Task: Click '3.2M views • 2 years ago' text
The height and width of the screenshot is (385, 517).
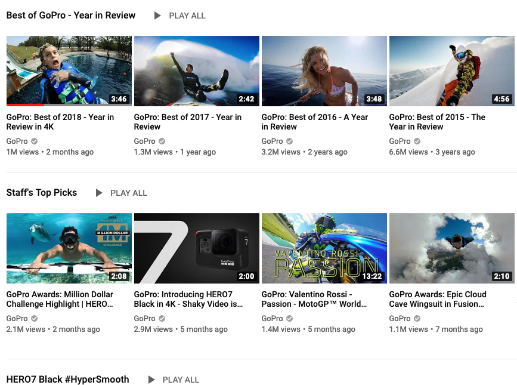Action: [x=305, y=152]
